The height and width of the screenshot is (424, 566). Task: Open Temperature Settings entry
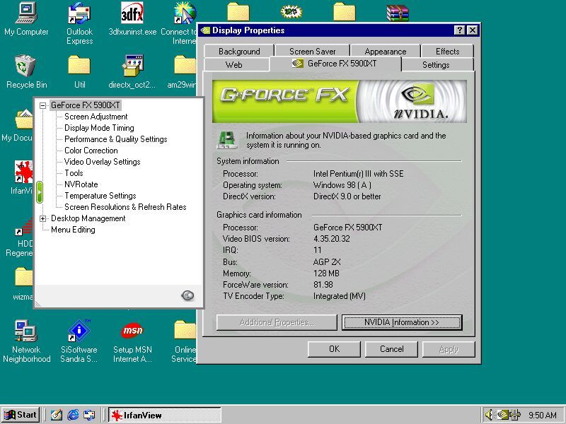pos(100,196)
